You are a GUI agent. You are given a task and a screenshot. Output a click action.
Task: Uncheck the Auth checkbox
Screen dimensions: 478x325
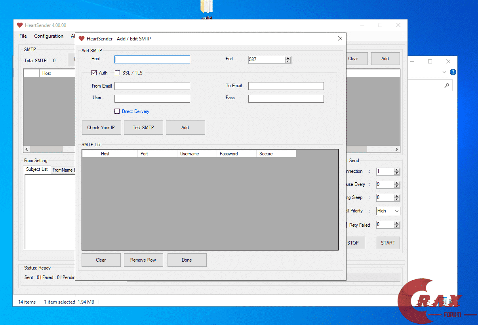(x=94, y=73)
